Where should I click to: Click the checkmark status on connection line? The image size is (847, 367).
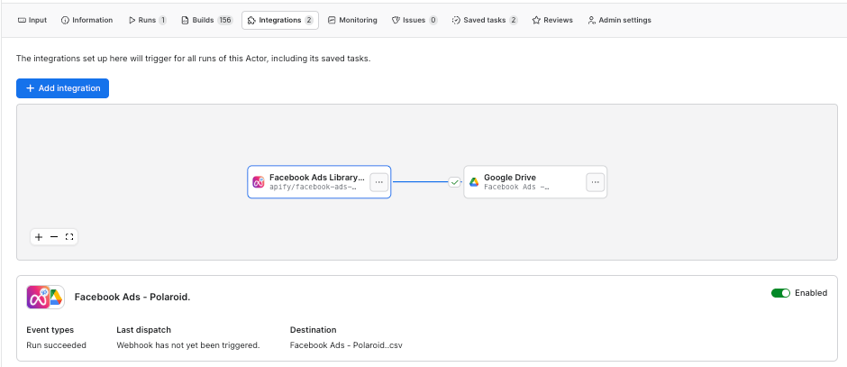coord(454,182)
